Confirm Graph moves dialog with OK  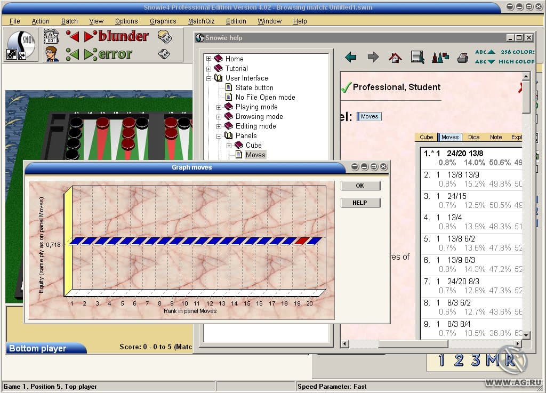tap(360, 186)
